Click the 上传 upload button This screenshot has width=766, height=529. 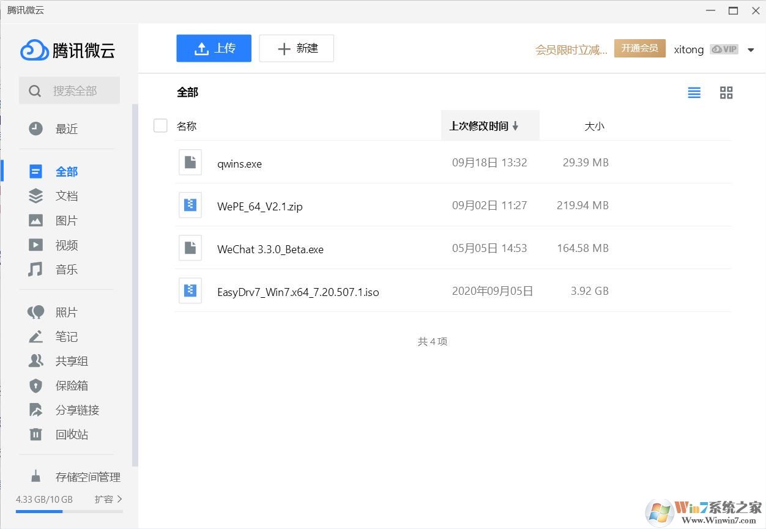click(214, 48)
